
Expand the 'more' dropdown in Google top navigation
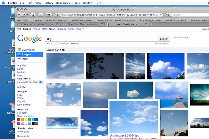pos(80,29)
